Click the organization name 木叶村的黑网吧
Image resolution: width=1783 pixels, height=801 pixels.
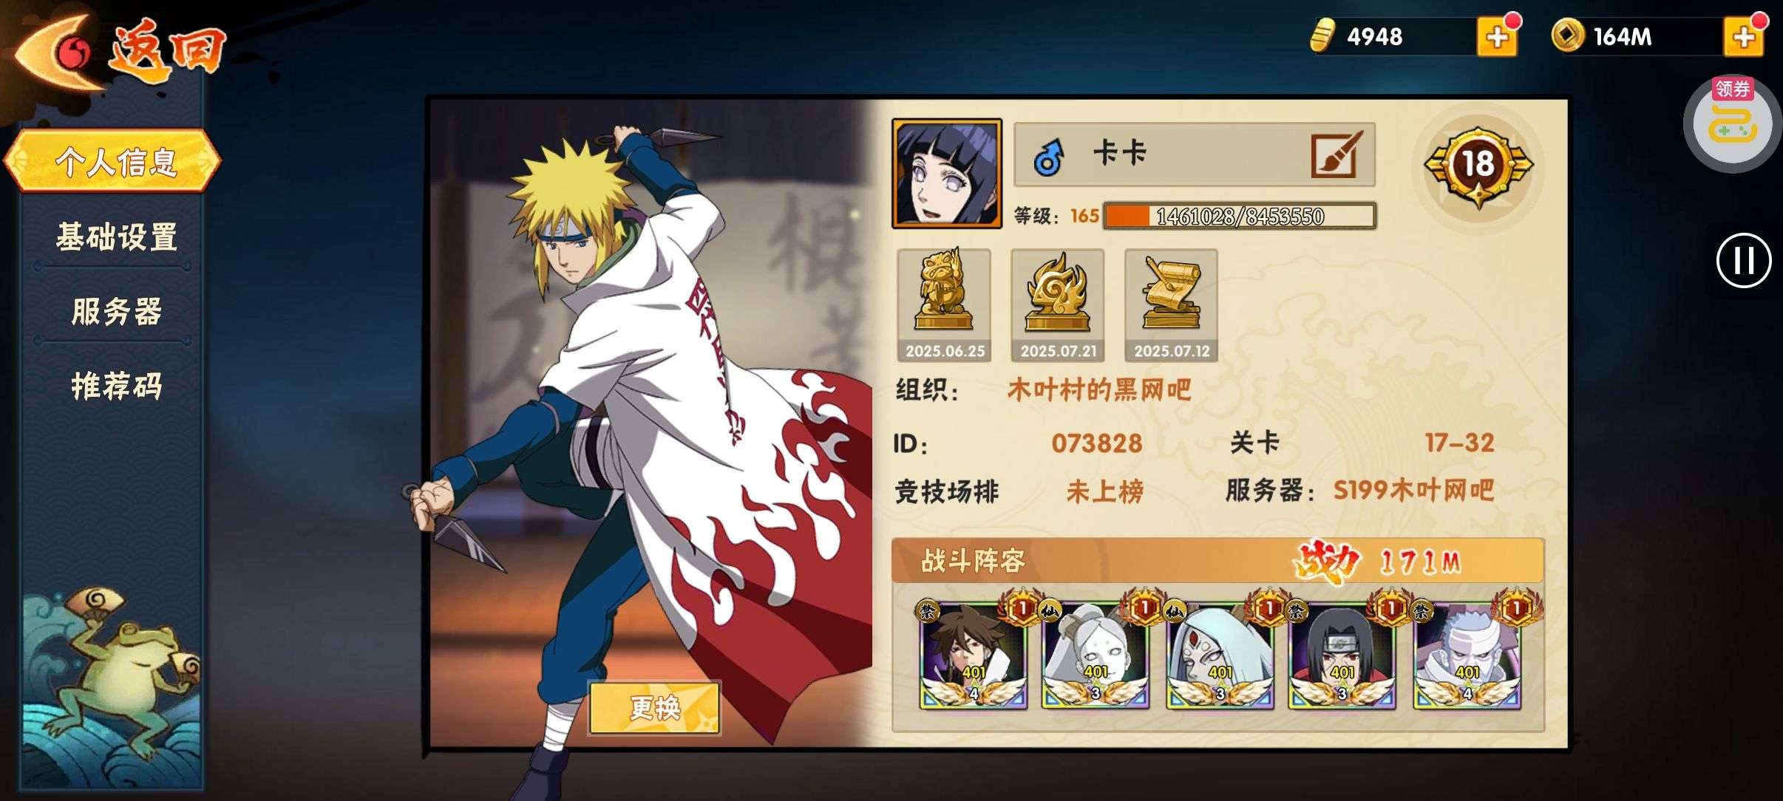point(1099,389)
